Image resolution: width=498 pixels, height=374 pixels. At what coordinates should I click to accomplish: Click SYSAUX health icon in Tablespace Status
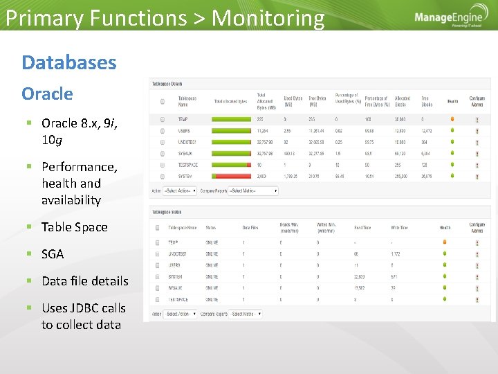[x=445, y=288]
